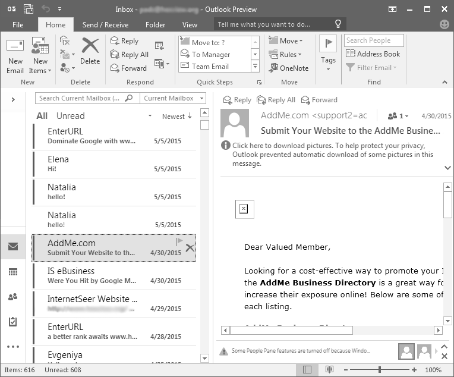Screen dimensions: 454x377
Task: Zoom in with the plus button
Action: [x=414, y=370]
